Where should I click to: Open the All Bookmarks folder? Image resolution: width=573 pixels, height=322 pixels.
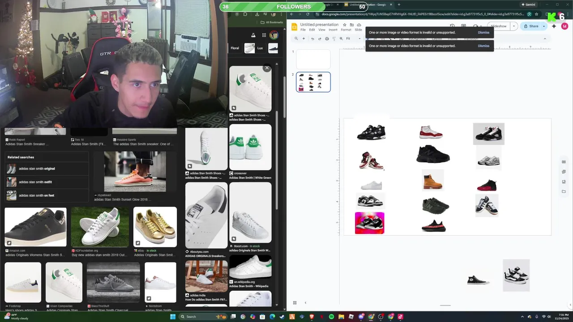272,22
